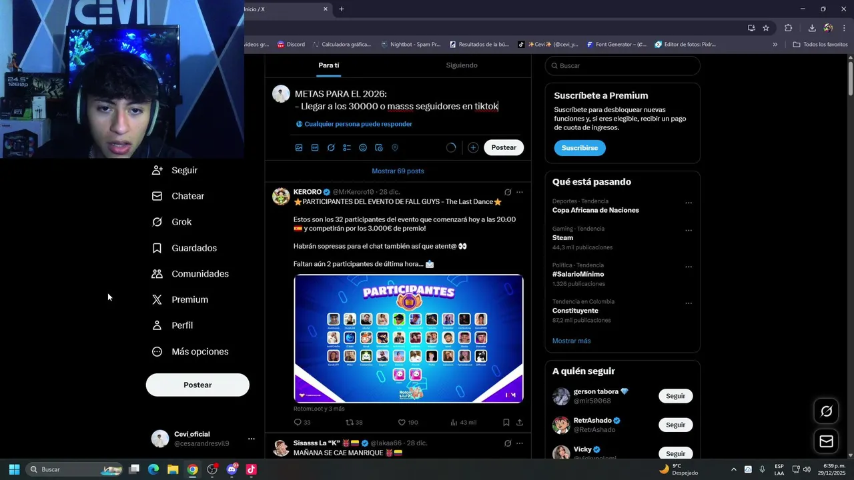Open Cualquier persona puede responder setting

pyautogui.click(x=354, y=124)
